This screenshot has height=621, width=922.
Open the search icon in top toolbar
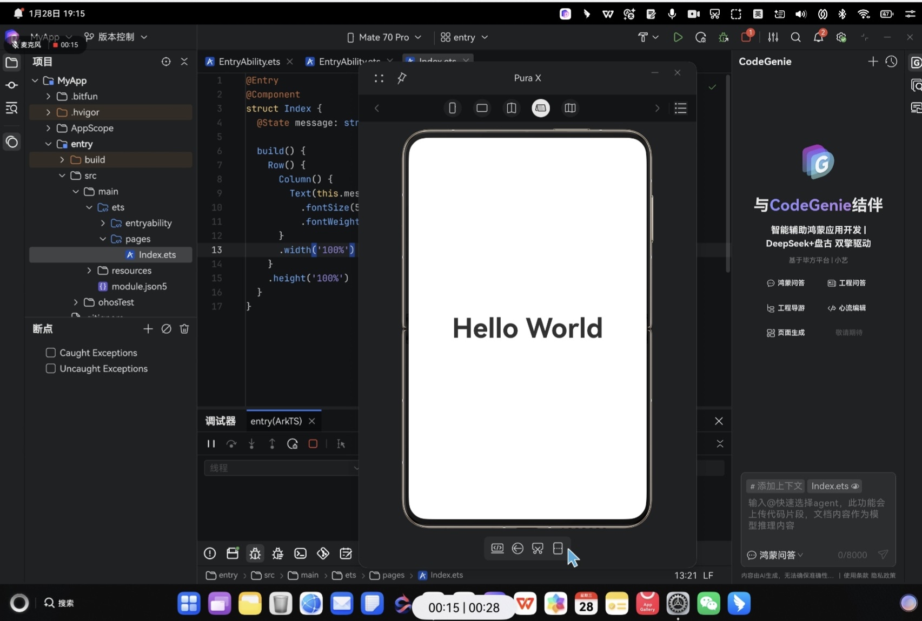795,37
